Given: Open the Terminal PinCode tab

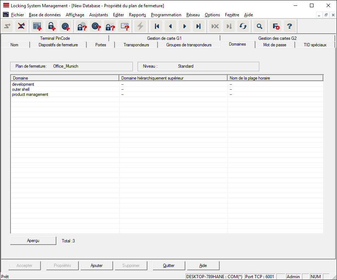Looking at the screenshot, I should point(55,38).
